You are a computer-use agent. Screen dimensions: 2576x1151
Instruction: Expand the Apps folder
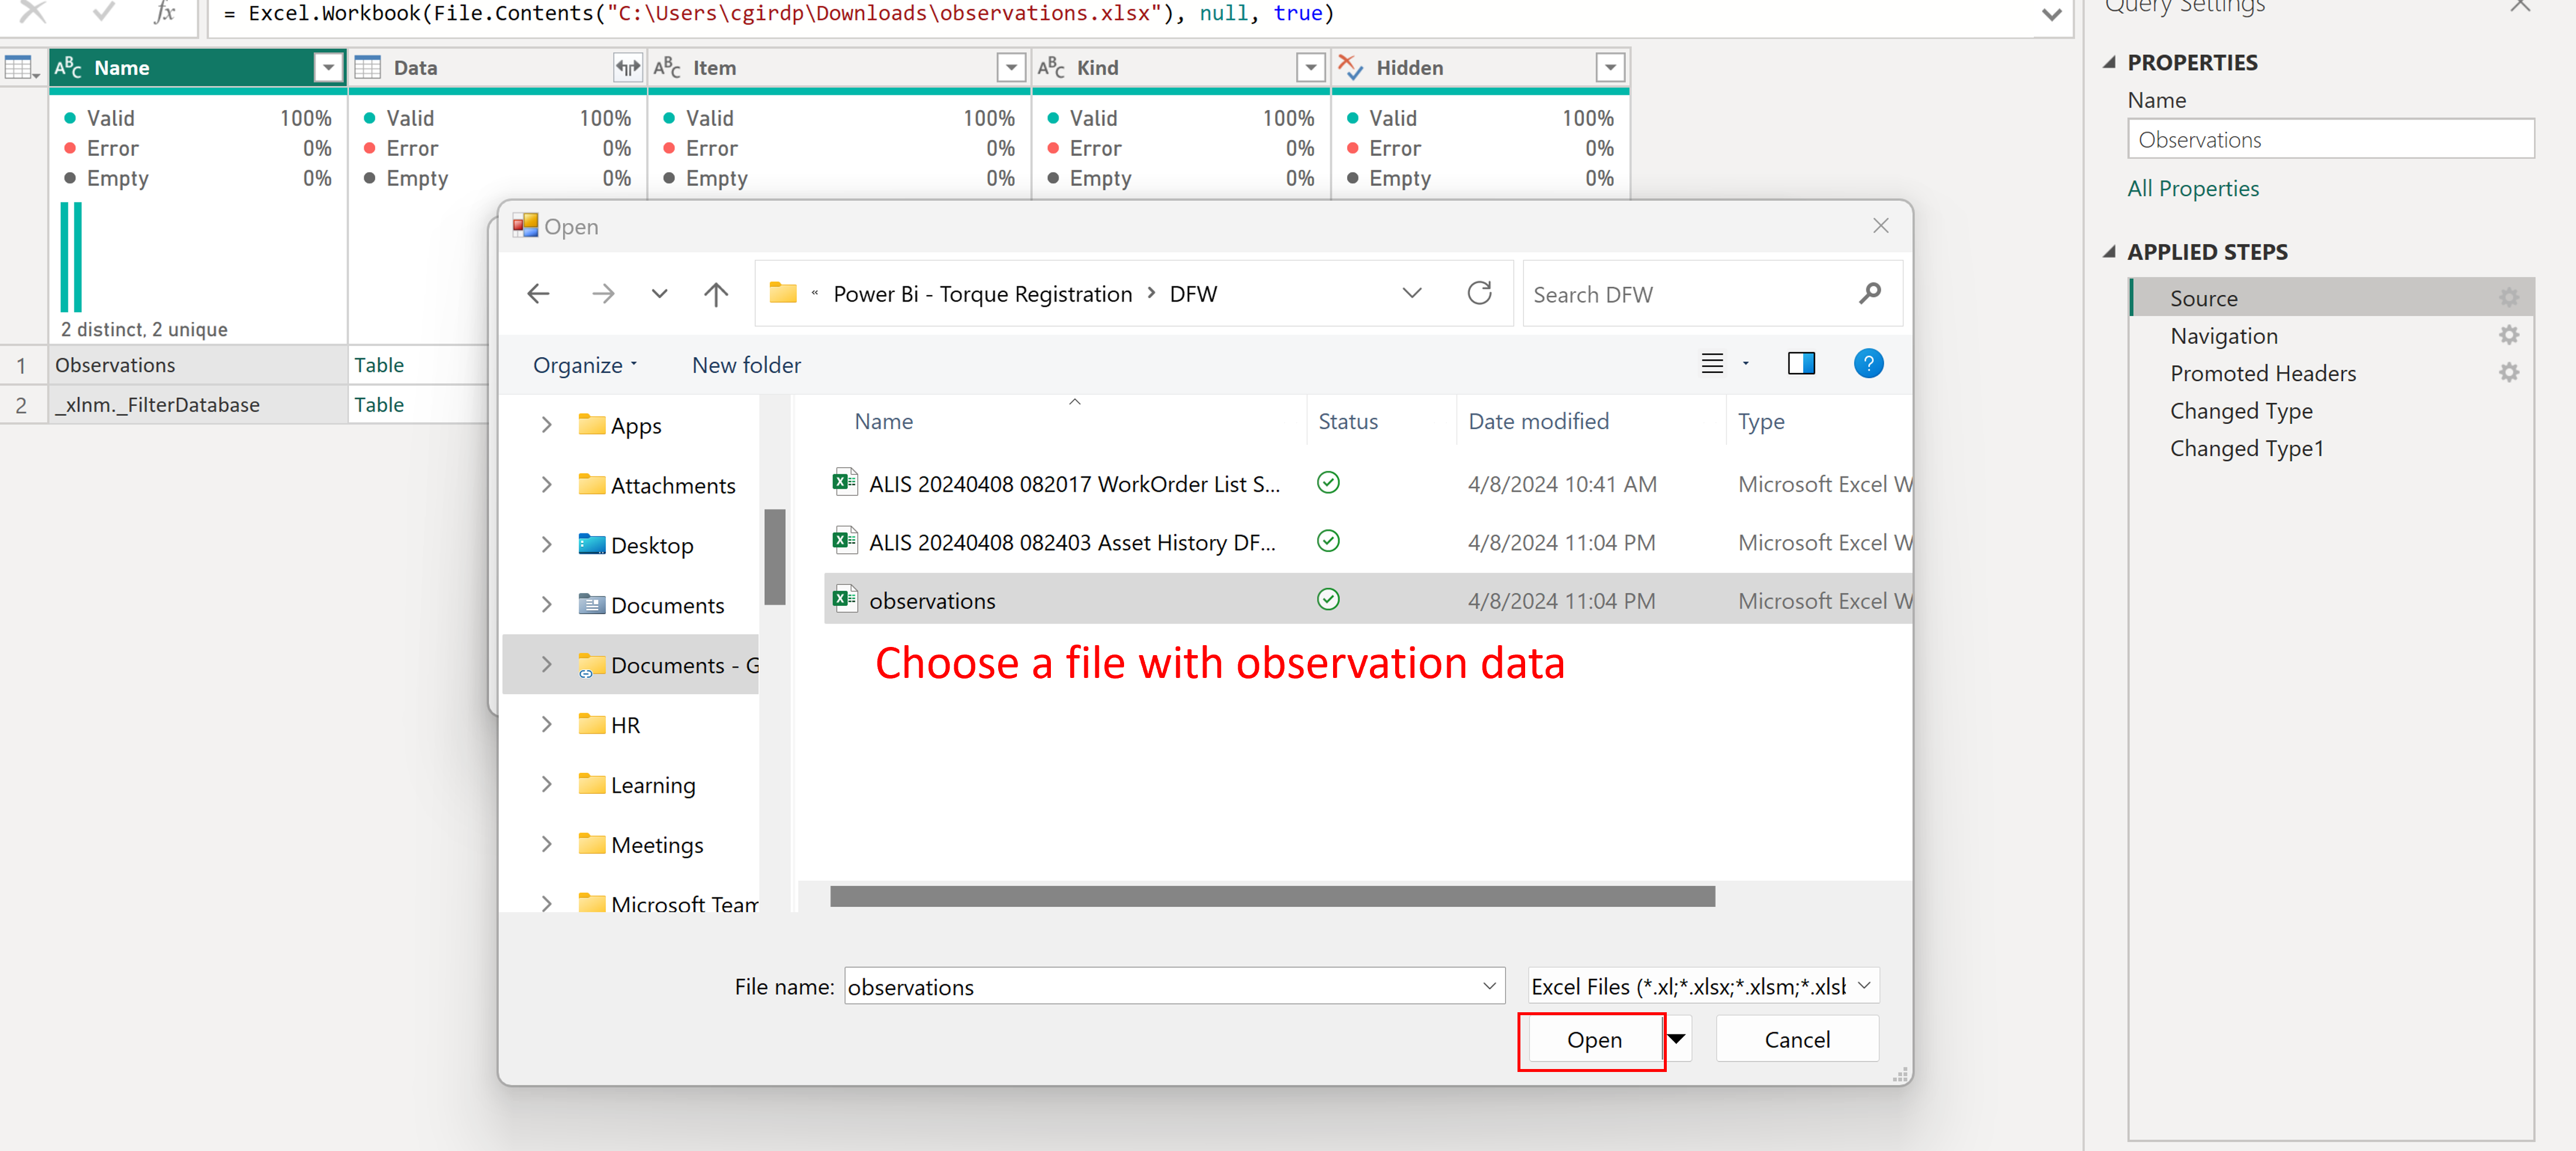(x=546, y=425)
